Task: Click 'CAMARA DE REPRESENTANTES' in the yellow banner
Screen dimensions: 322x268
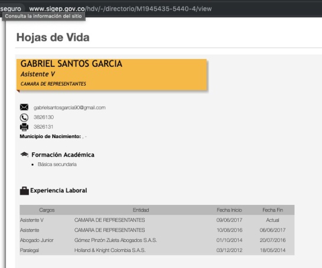Action: pyautogui.click(x=53, y=84)
